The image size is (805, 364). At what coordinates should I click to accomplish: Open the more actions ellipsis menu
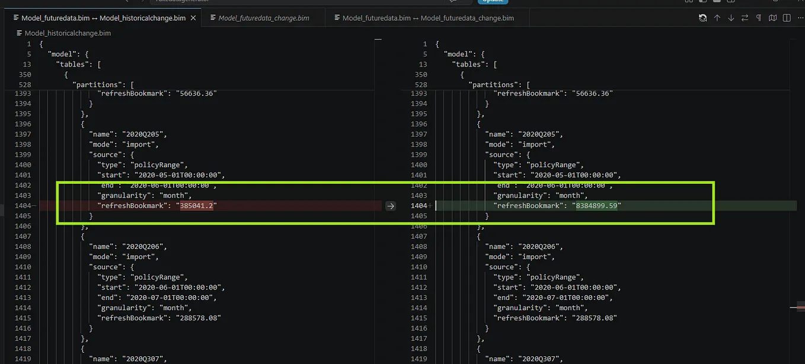point(801,18)
